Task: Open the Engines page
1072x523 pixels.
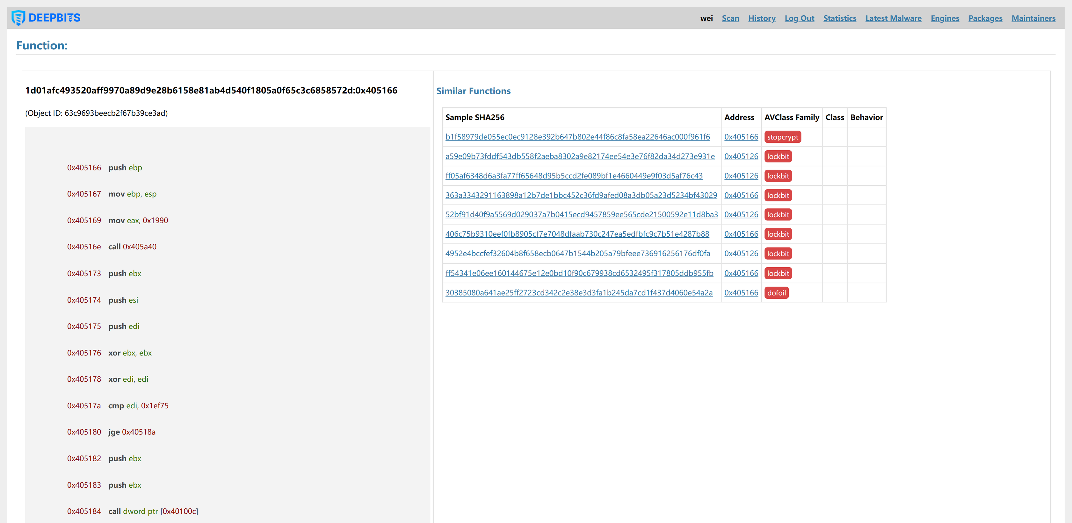Action: coord(945,18)
